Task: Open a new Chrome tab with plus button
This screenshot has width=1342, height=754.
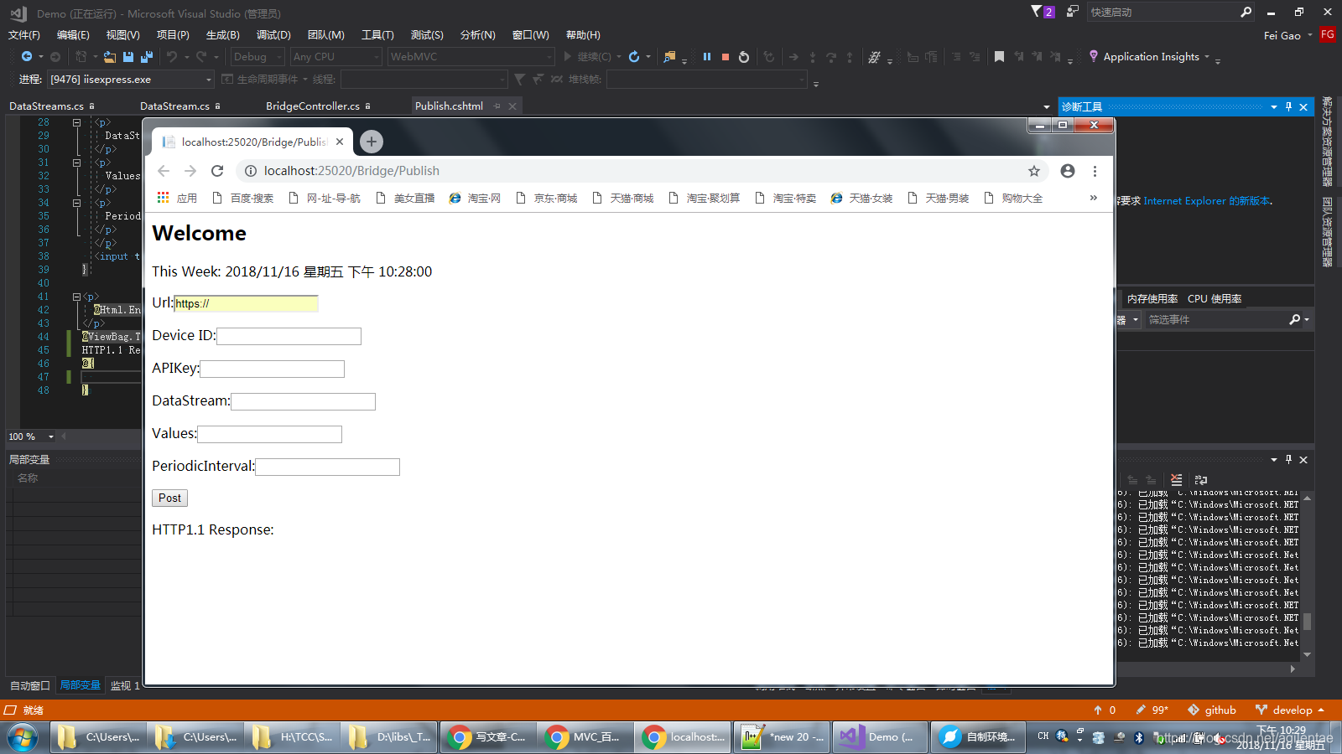Action: click(372, 142)
